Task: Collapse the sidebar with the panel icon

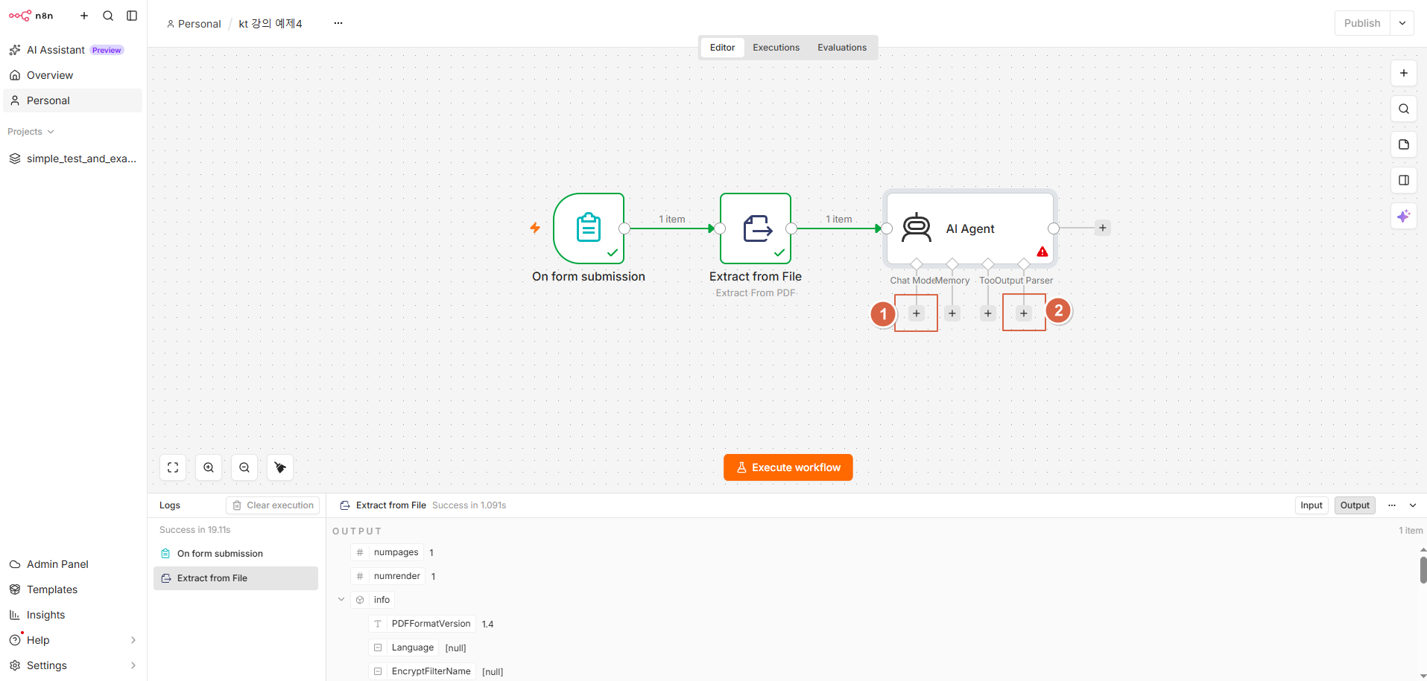Action: [132, 16]
